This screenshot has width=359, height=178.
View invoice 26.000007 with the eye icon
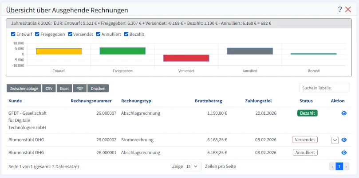[344, 113]
